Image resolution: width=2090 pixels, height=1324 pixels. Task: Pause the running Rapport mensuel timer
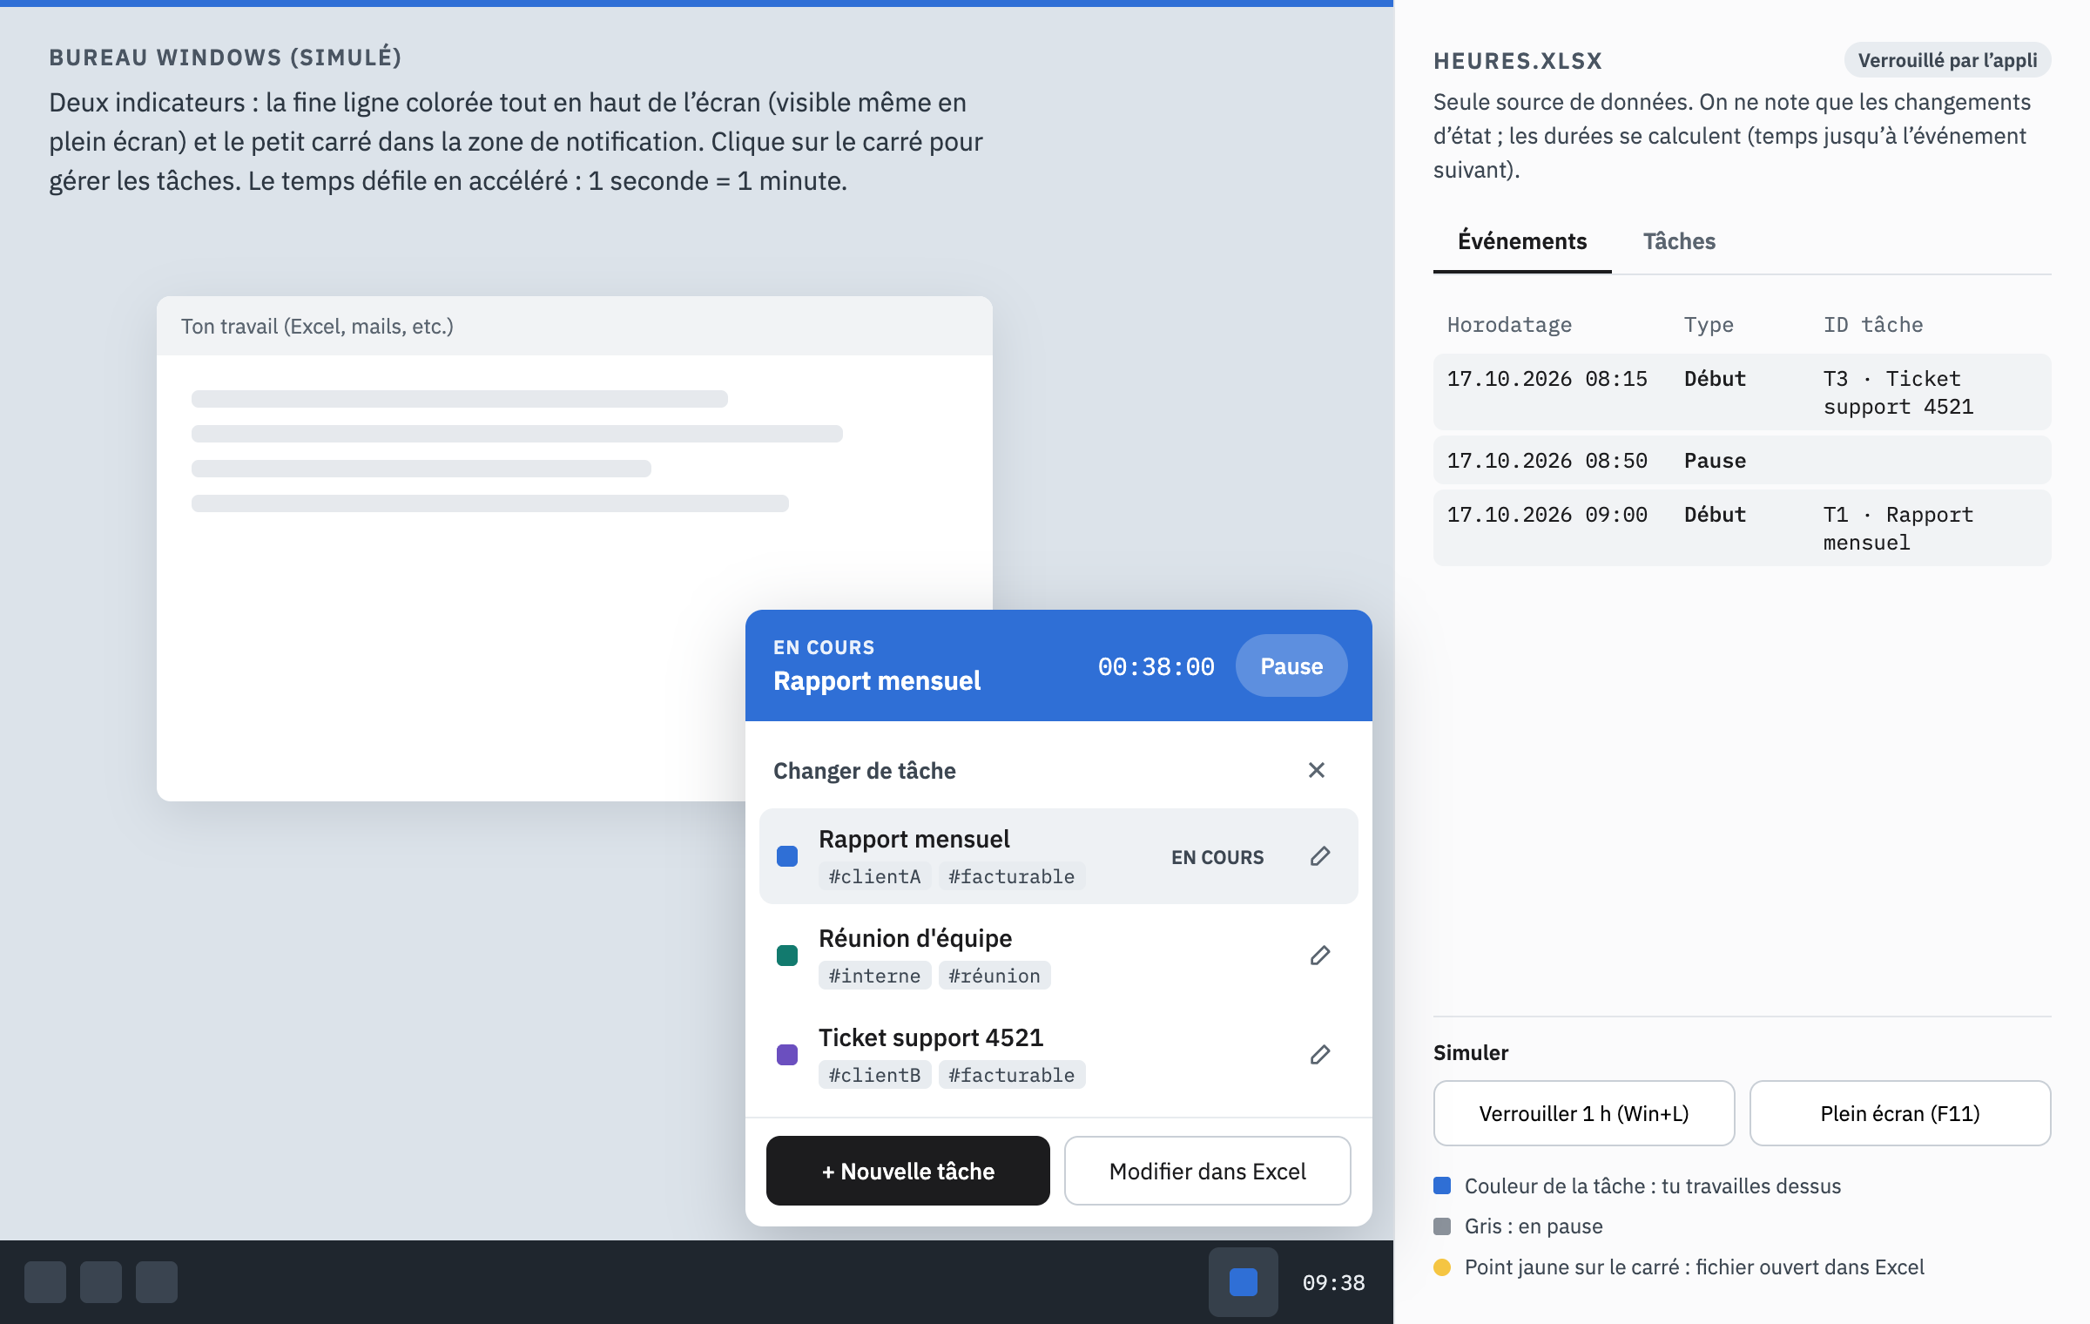(1291, 665)
